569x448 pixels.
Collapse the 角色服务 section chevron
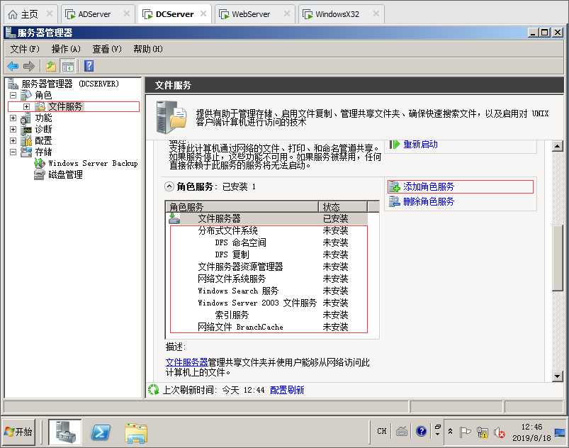[169, 186]
